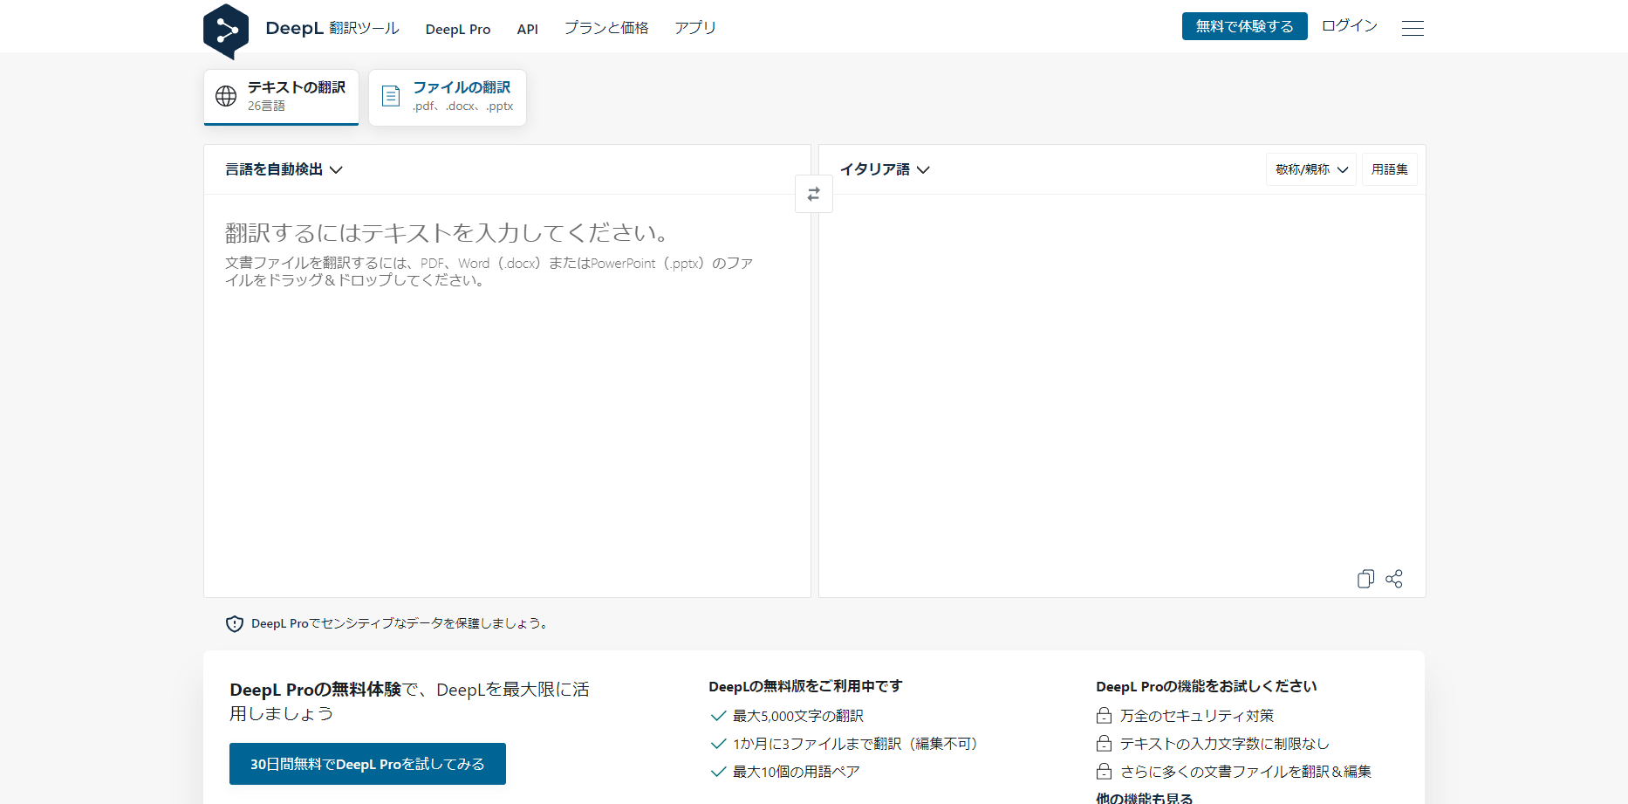The height and width of the screenshot is (804, 1628).
Task: Open DeepL Pro in the top navigation
Action: coord(458,29)
